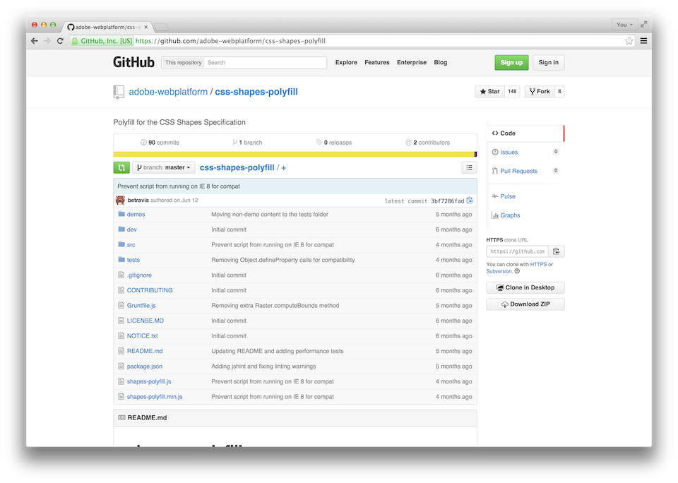The width and height of the screenshot is (678, 483).
Task: Open commit 'Removing extra Raster.computeBounds method'
Action: [275, 306]
